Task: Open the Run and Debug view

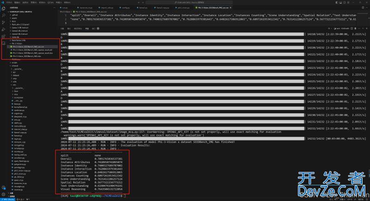Action: (x=4, y=30)
